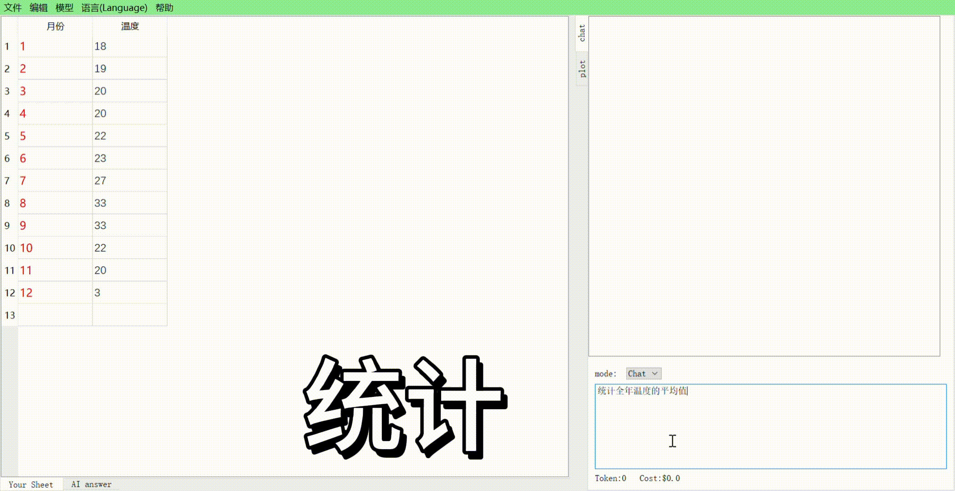Select the temperature cell showing 27
This screenshot has width=955, height=491.
pyautogui.click(x=129, y=181)
